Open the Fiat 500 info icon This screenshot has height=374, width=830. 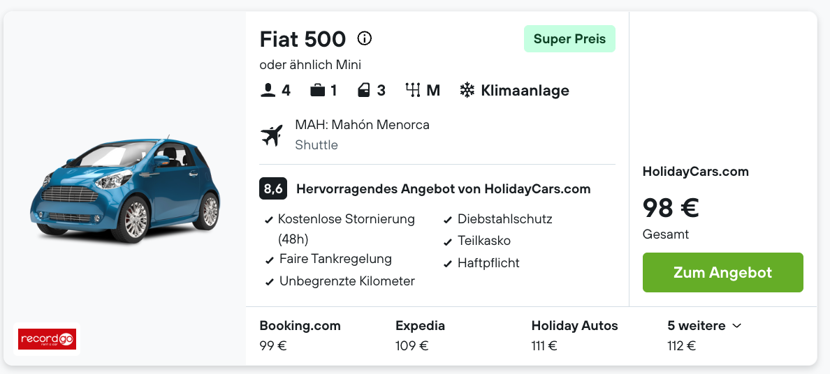click(x=364, y=38)
